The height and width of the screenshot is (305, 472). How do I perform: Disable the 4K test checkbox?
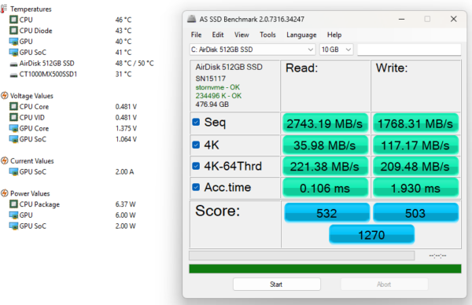point(196,145)
